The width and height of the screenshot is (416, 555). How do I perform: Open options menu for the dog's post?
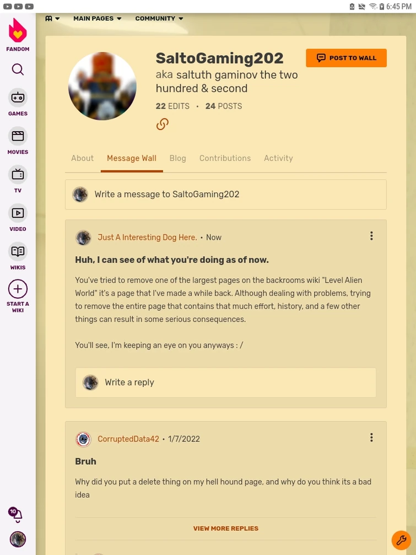coord(371,236)
